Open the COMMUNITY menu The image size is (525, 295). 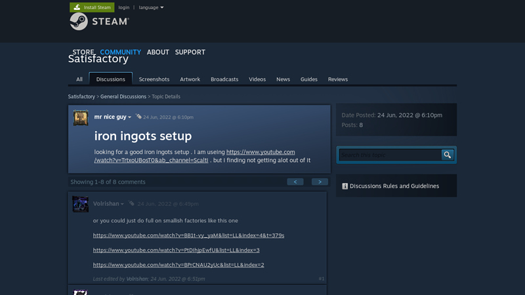coord(120,52)
